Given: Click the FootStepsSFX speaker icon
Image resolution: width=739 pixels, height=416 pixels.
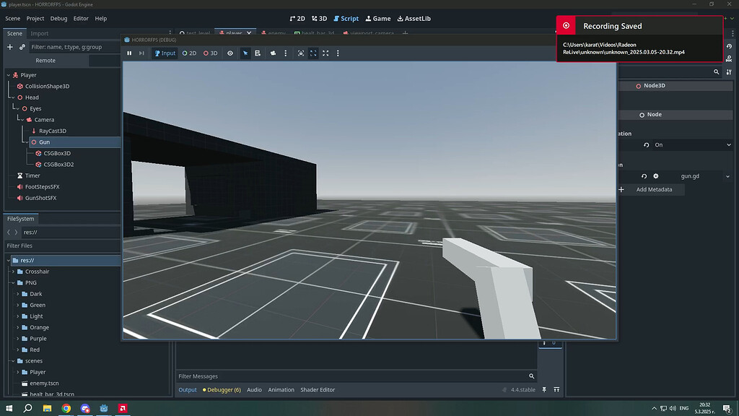Looking at the screenshot, I should (21, 186).
